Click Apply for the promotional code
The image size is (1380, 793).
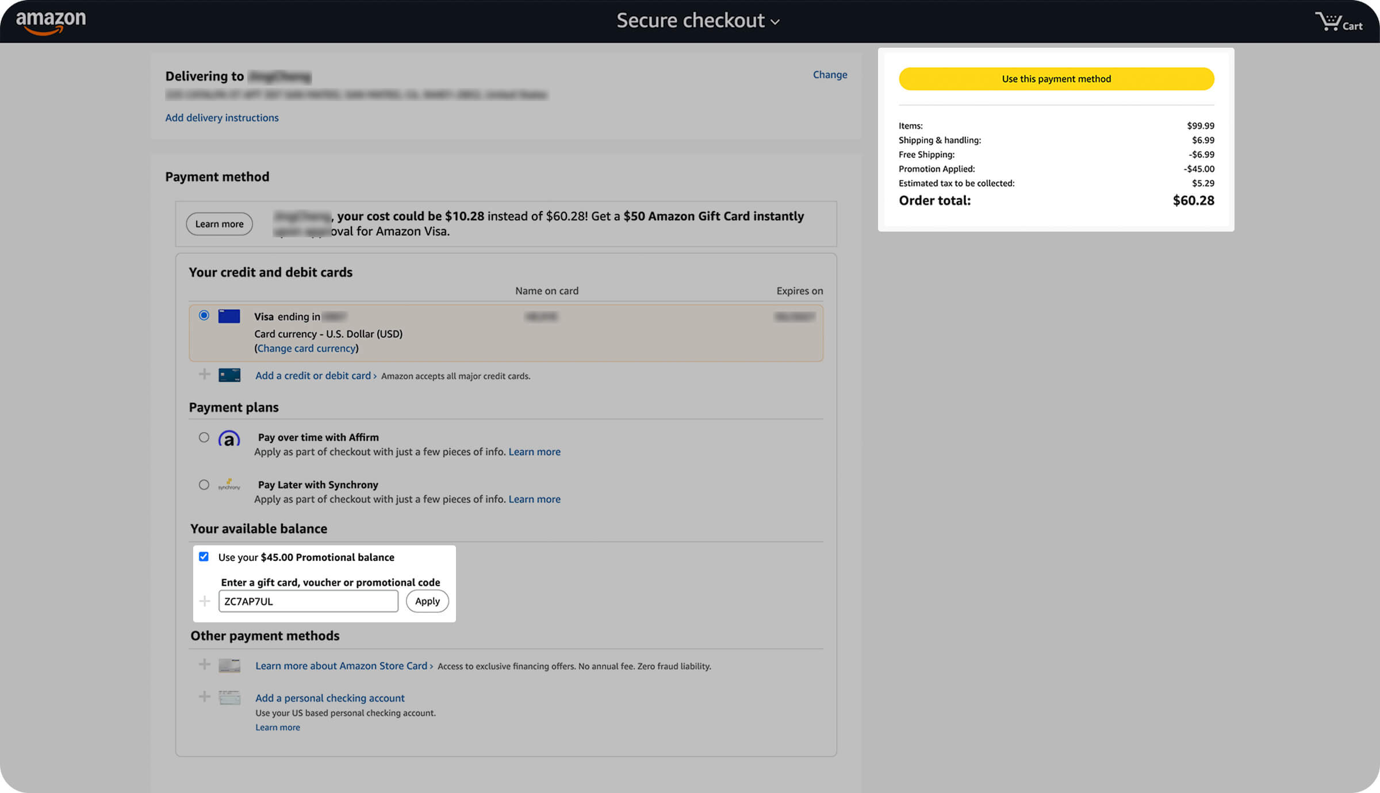(x=427, y=601)
